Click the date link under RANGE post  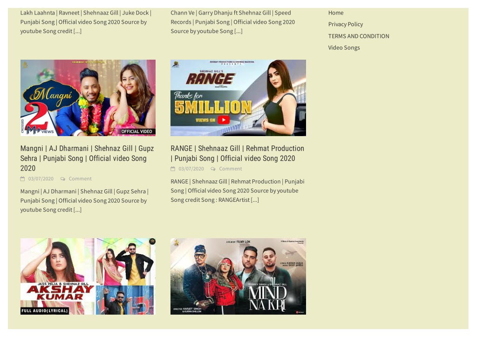coord(191,169)
